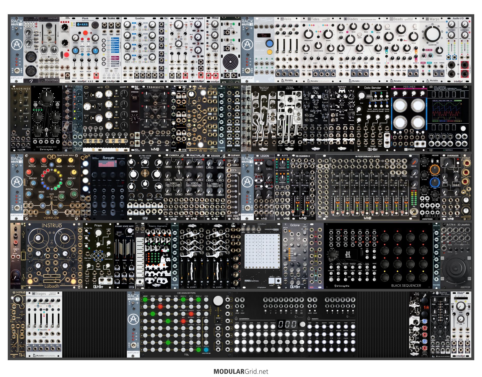This screenshot has height=377, width=482.
Task: Click the blue encoder on Pamela's New Workout
Action: point(269,43)
